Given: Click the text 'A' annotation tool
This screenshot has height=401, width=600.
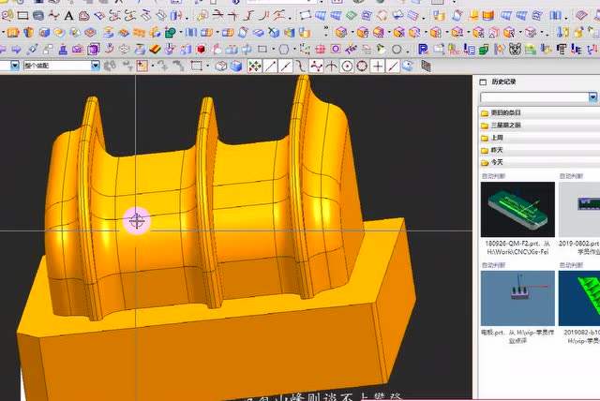Looking at the screenshot, I should (68, 15).
